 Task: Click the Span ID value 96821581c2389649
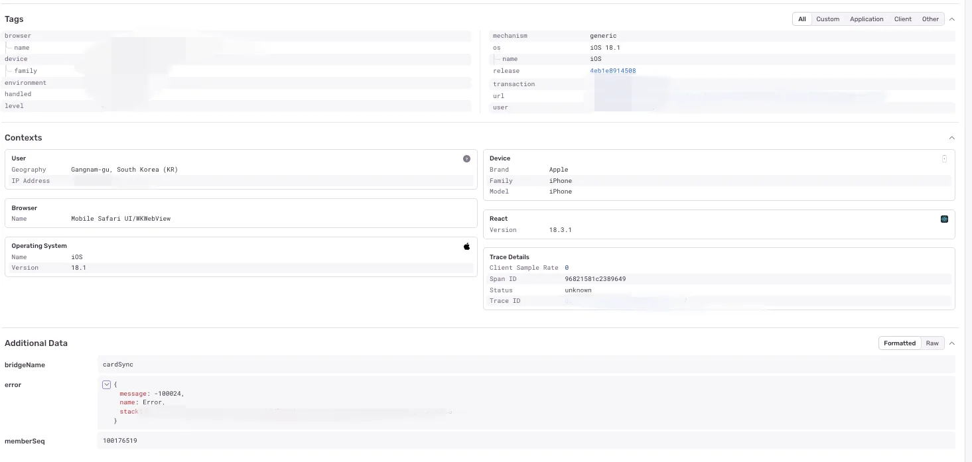(595, 279)
